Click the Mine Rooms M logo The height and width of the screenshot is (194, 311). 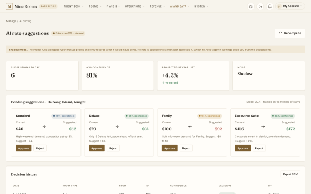pos(9,6)
